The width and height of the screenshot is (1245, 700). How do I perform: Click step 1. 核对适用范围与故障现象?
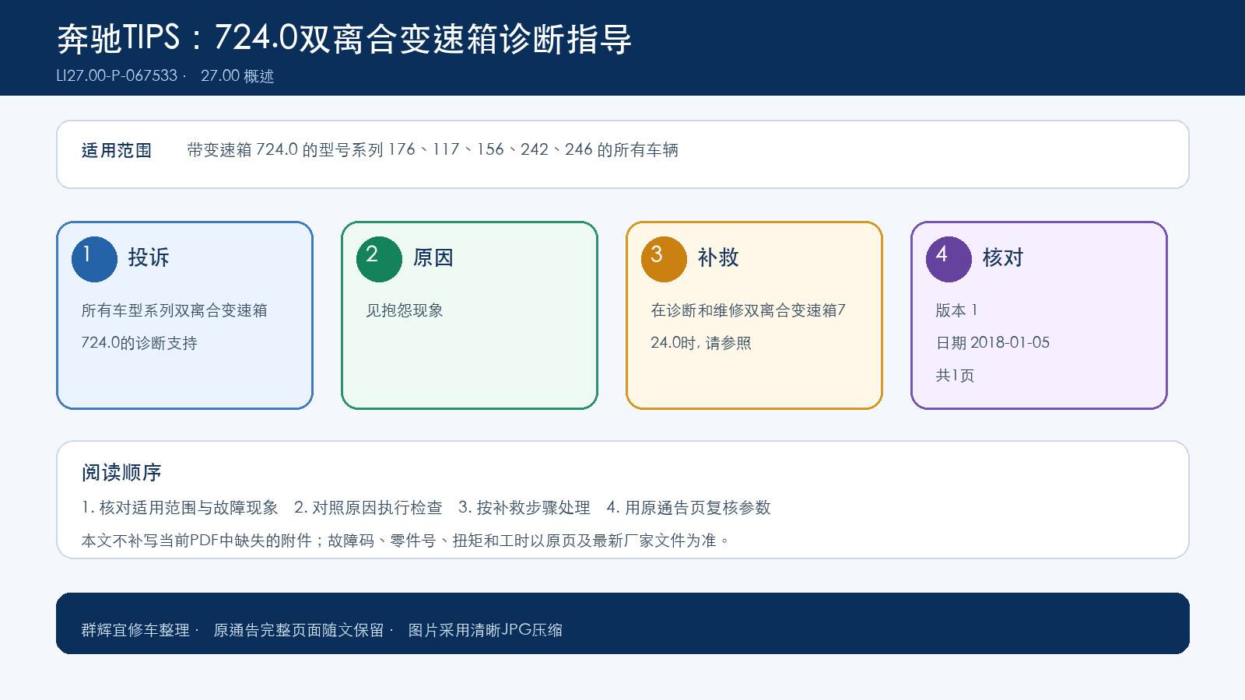pyautogui.click(x=180, y=508)
